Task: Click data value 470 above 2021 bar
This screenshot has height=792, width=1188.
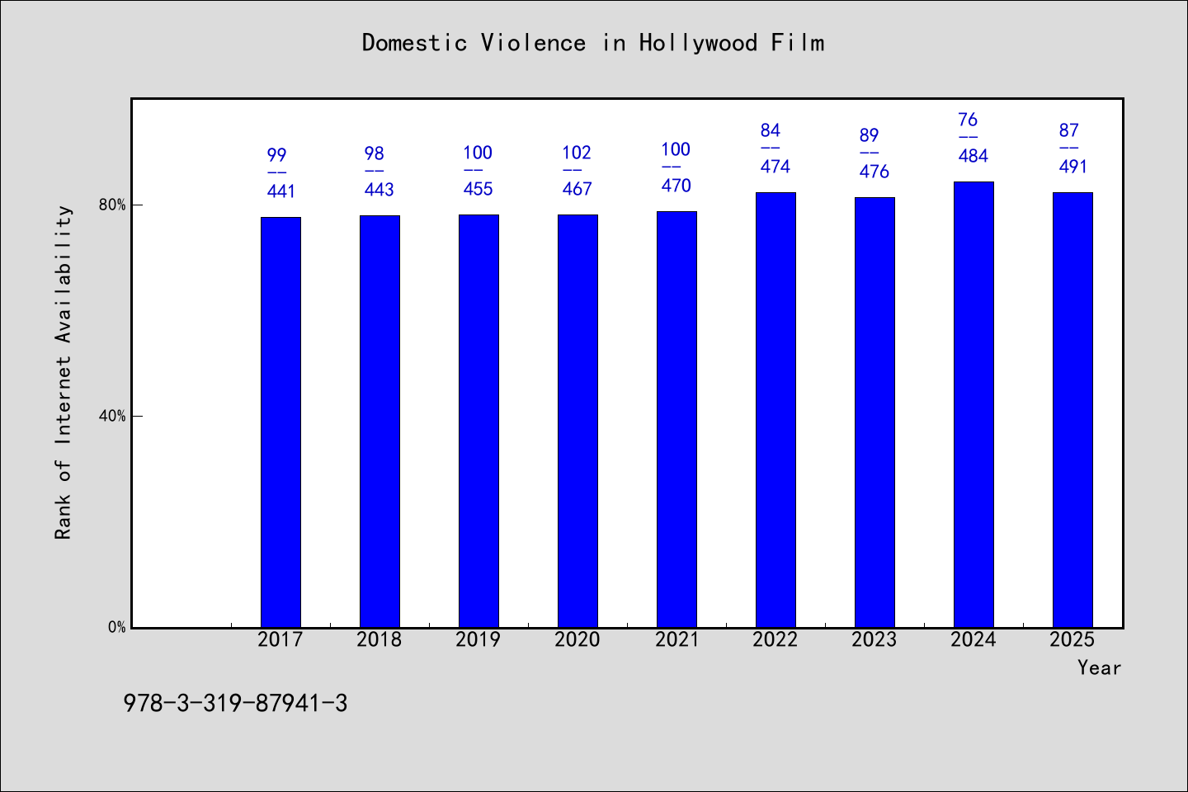Action: [676, 186]
